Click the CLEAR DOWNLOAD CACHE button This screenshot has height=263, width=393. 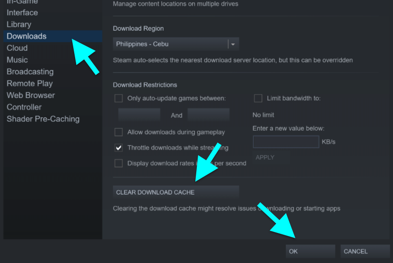176,192
